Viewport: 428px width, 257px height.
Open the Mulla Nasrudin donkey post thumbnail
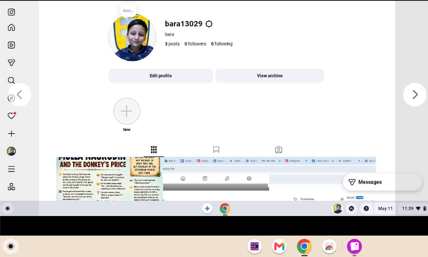click(110, 179)
